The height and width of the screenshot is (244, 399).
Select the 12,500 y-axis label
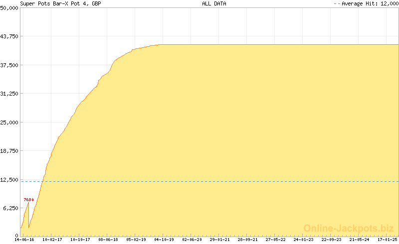[9, 179]
